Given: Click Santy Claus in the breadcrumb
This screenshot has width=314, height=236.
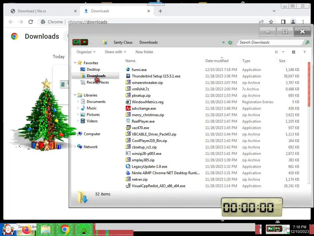Looking at the screenshot, I should 123,42.
